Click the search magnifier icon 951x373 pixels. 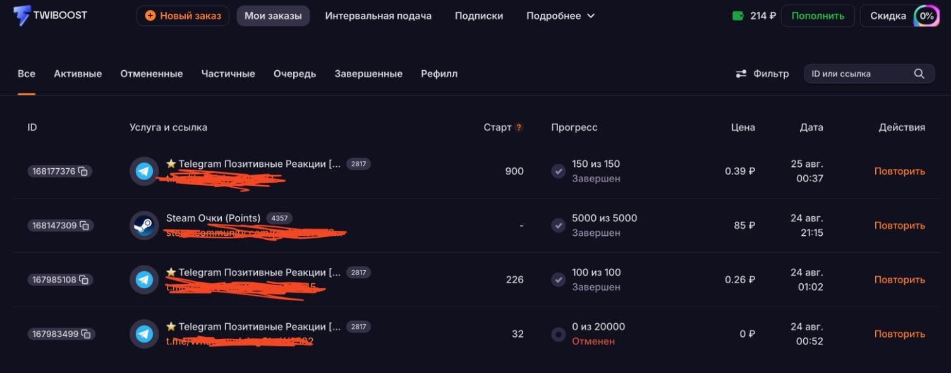coord(919,74)
